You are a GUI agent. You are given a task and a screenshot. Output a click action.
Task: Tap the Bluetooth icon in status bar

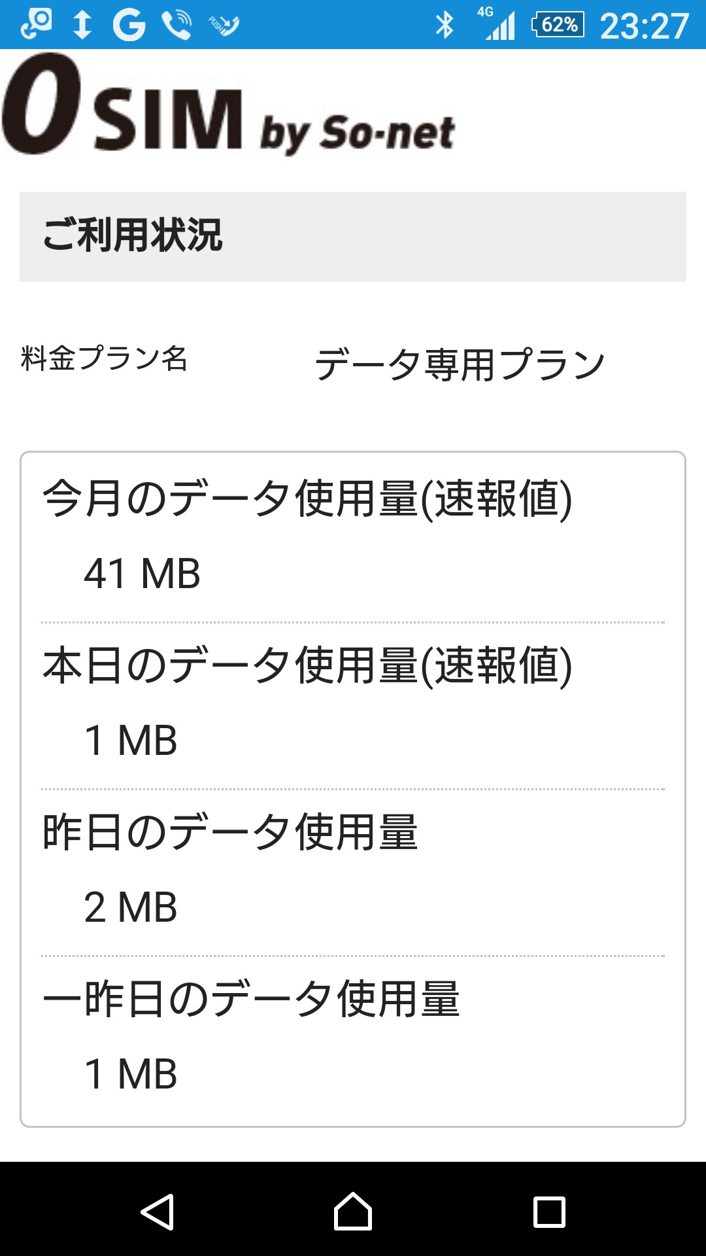pyautogui.click(x=445, y=26)
